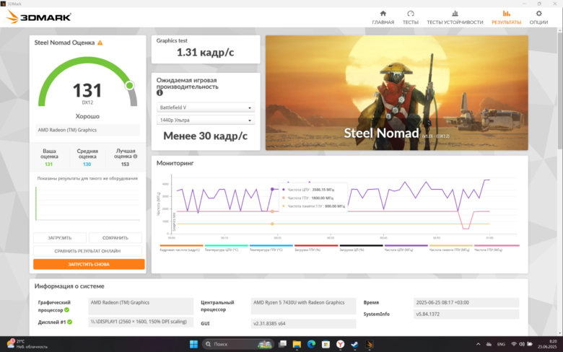Toggle Температура ГПУ legend series
This screenshot has width=563, height=352.
271,248
